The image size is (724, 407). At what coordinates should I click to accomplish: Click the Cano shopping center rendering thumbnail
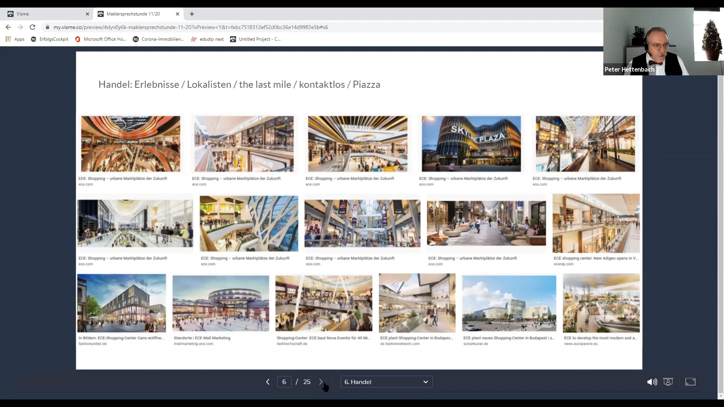coord(121,303)
